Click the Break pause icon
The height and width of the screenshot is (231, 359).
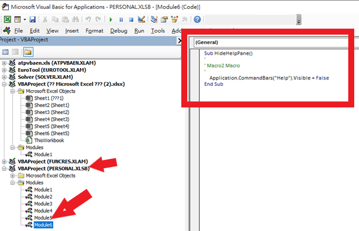click(x=121, y=20)
